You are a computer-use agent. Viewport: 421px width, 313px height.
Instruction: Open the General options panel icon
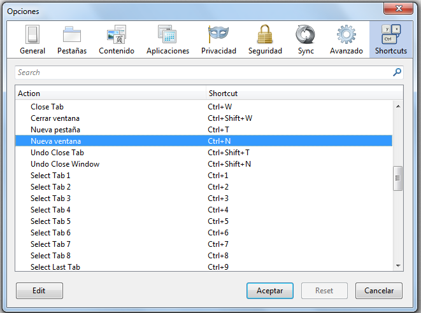click(32, 35)
